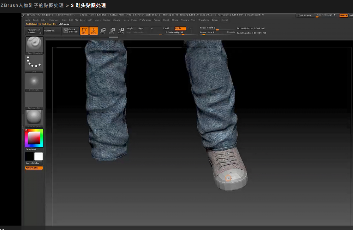The height and width of the screenshot is (230, 353).
Task: Toggle the Draw mode button
Action: pyautogui.click(x=93, y=31)
